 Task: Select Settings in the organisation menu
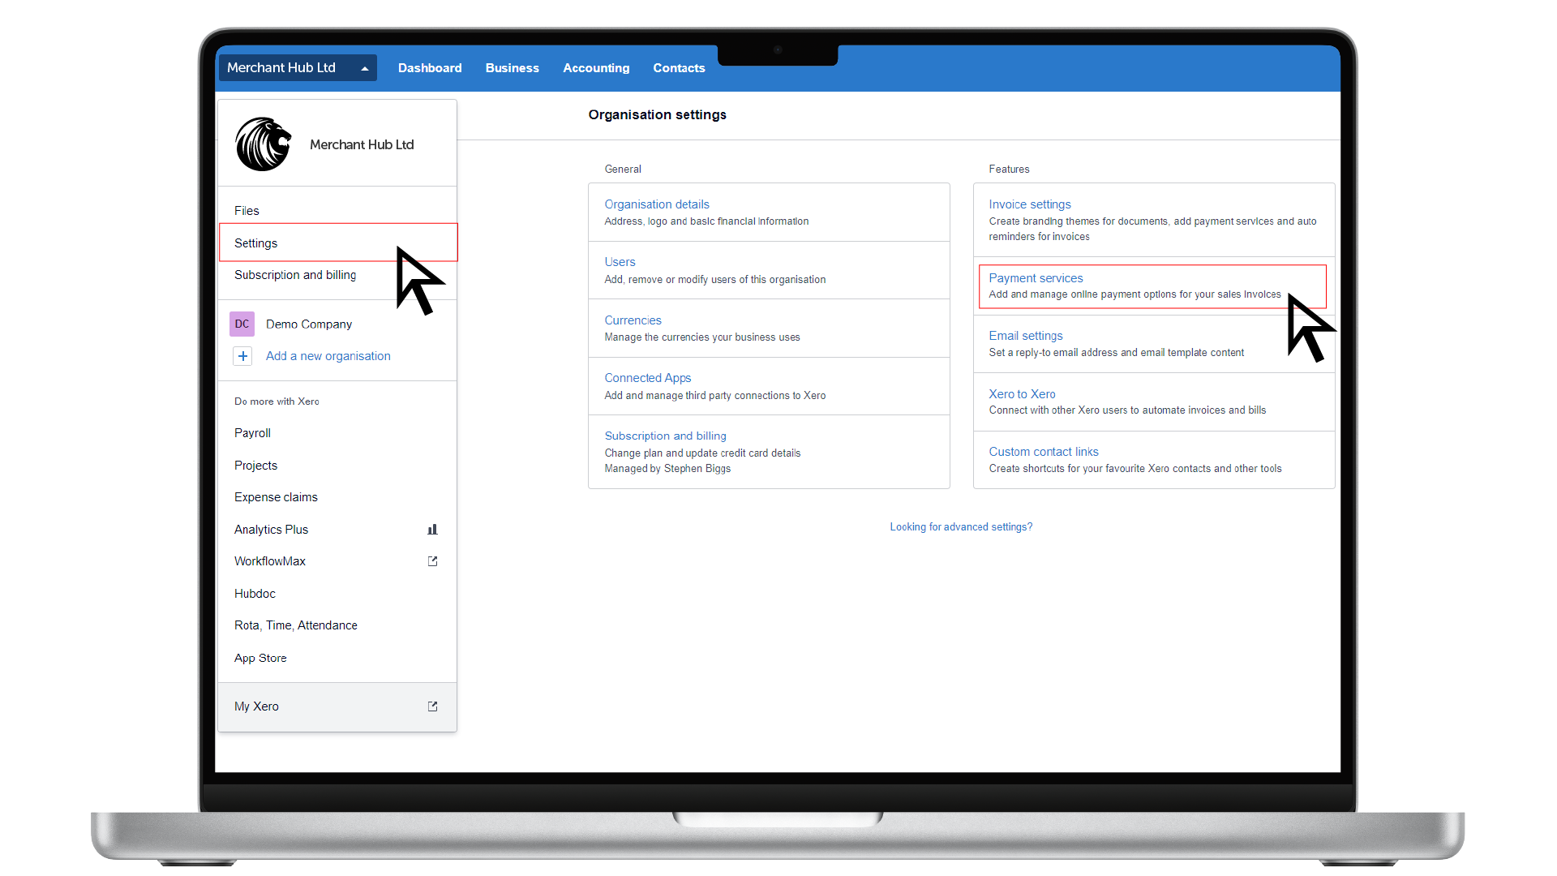[337, 243]
